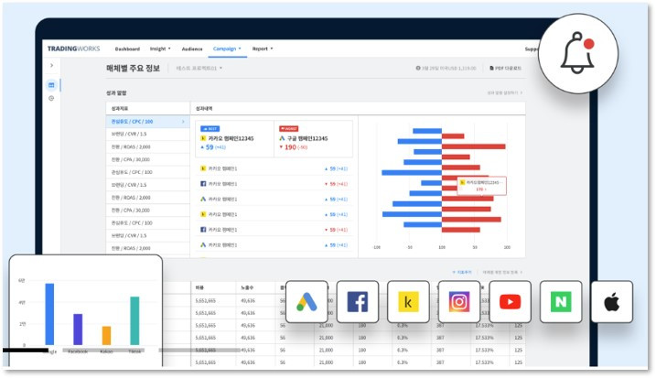
Task: Expand the left sidebar with chevron
Action: click(52, 65)
